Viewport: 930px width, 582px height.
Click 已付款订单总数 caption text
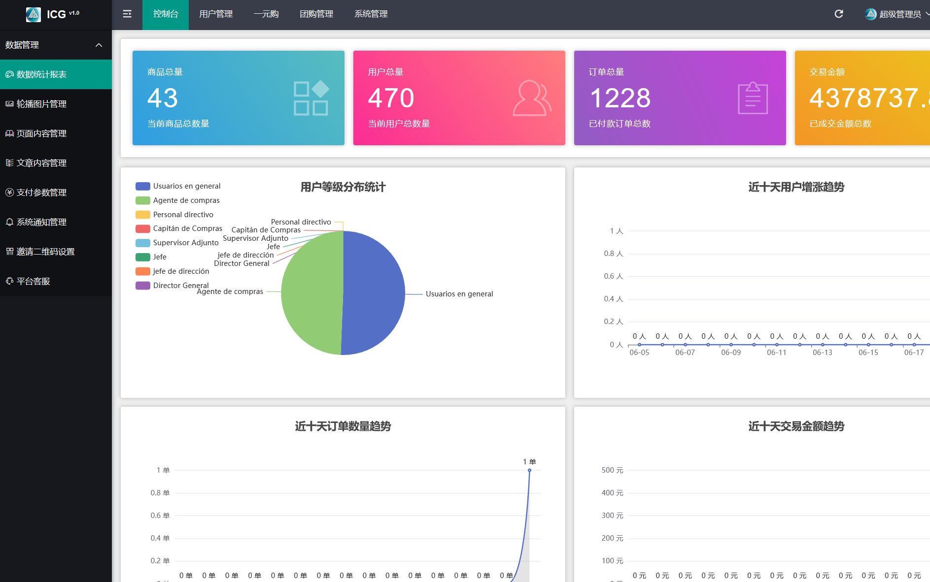620,124
